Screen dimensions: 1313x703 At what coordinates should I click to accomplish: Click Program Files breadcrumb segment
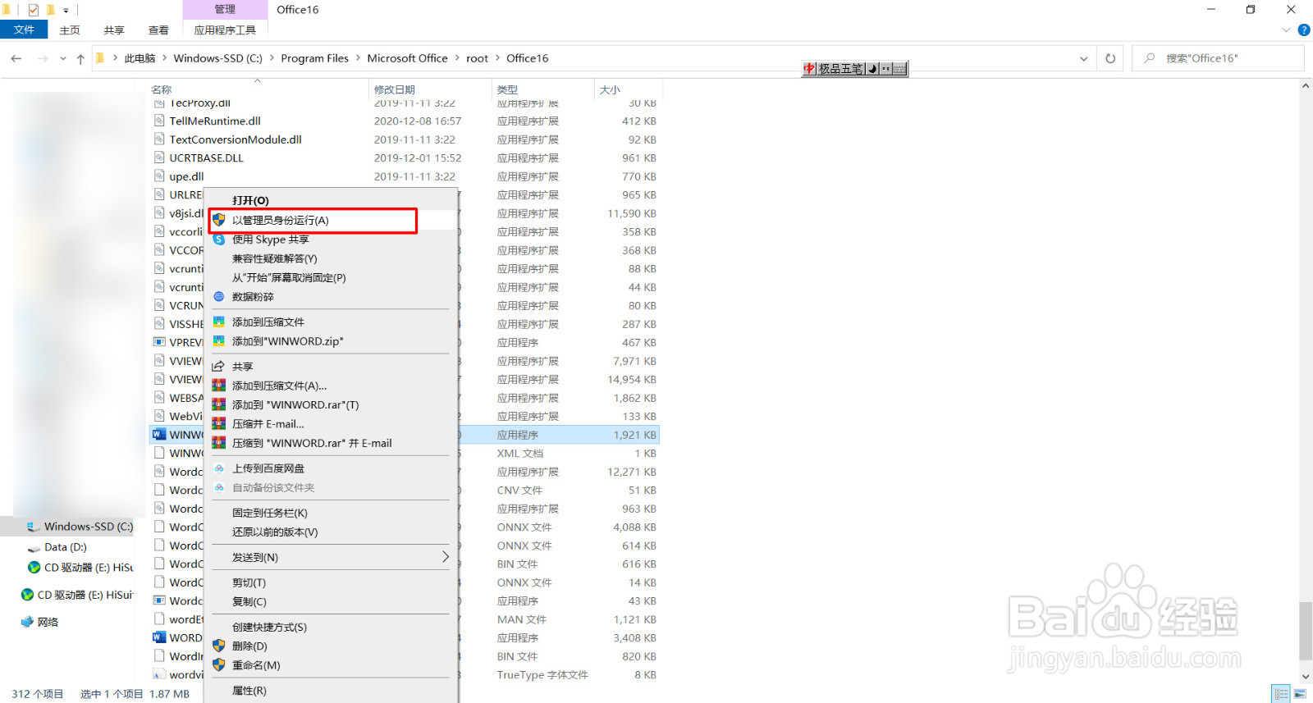(x=314, y=58)
